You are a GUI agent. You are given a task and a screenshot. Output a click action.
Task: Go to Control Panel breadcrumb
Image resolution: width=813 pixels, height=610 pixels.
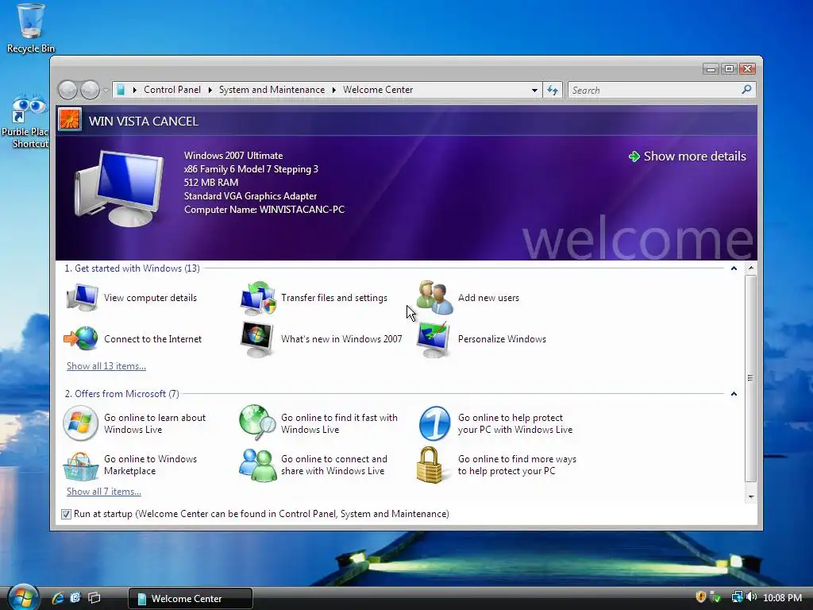coord(172,90)
